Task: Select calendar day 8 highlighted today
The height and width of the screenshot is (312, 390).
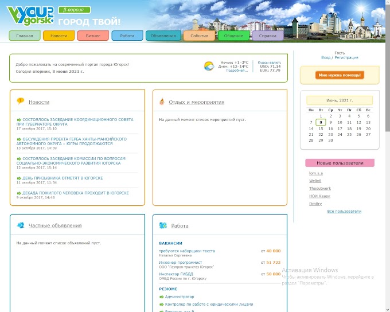Action: pyautogui.click(x=321, y=122)
